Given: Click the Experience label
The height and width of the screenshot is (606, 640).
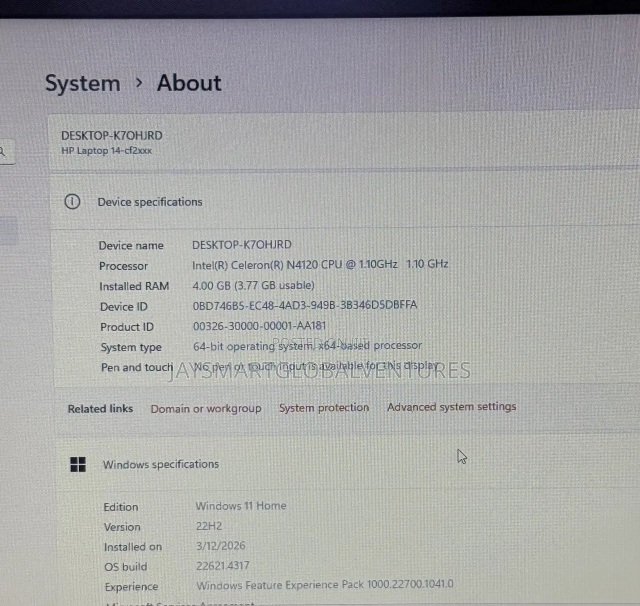Looking at the screenshot, I should click(x=132, y=587).
